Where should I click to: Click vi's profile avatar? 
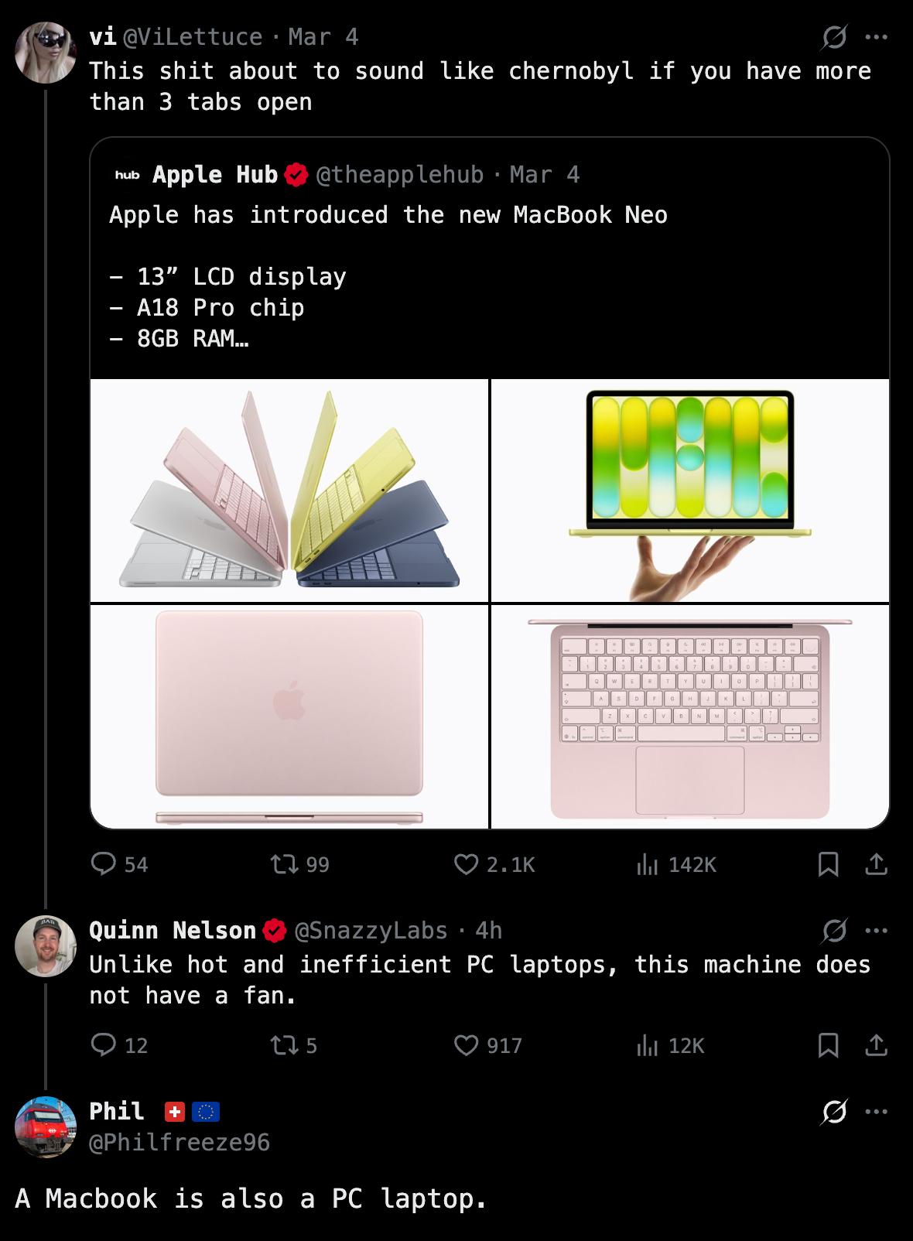tap(46, 53)
